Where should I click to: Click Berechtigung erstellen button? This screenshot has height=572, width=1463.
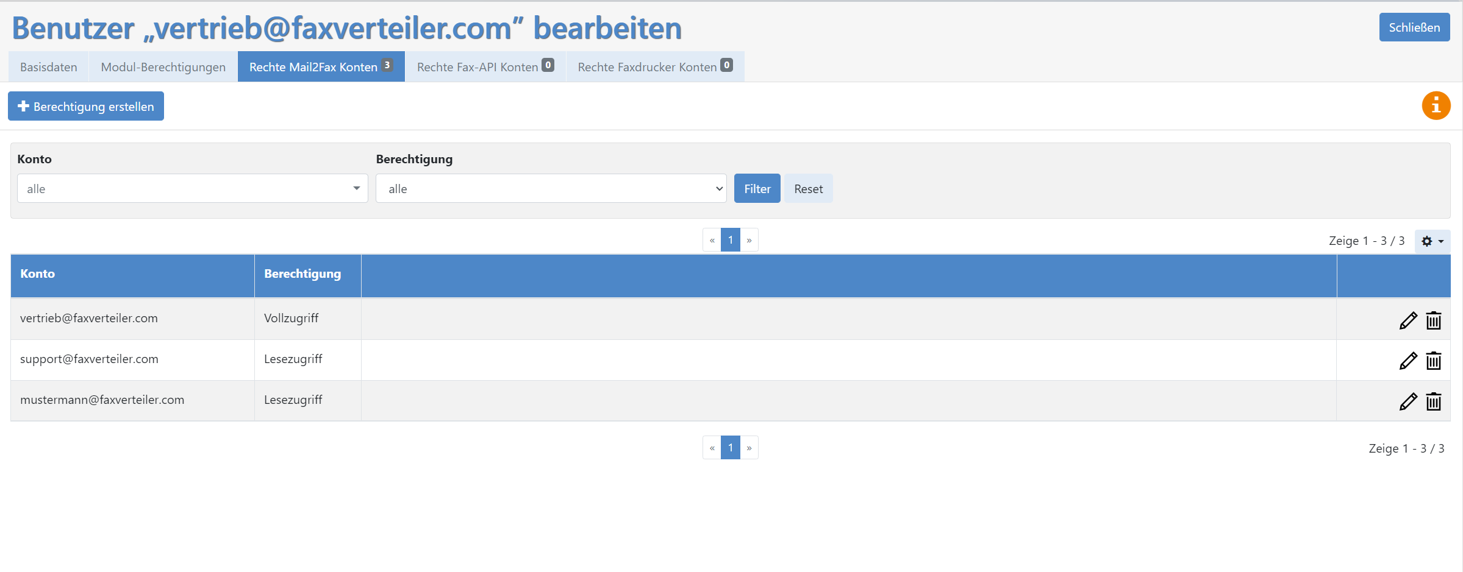[x=86, y=106]
